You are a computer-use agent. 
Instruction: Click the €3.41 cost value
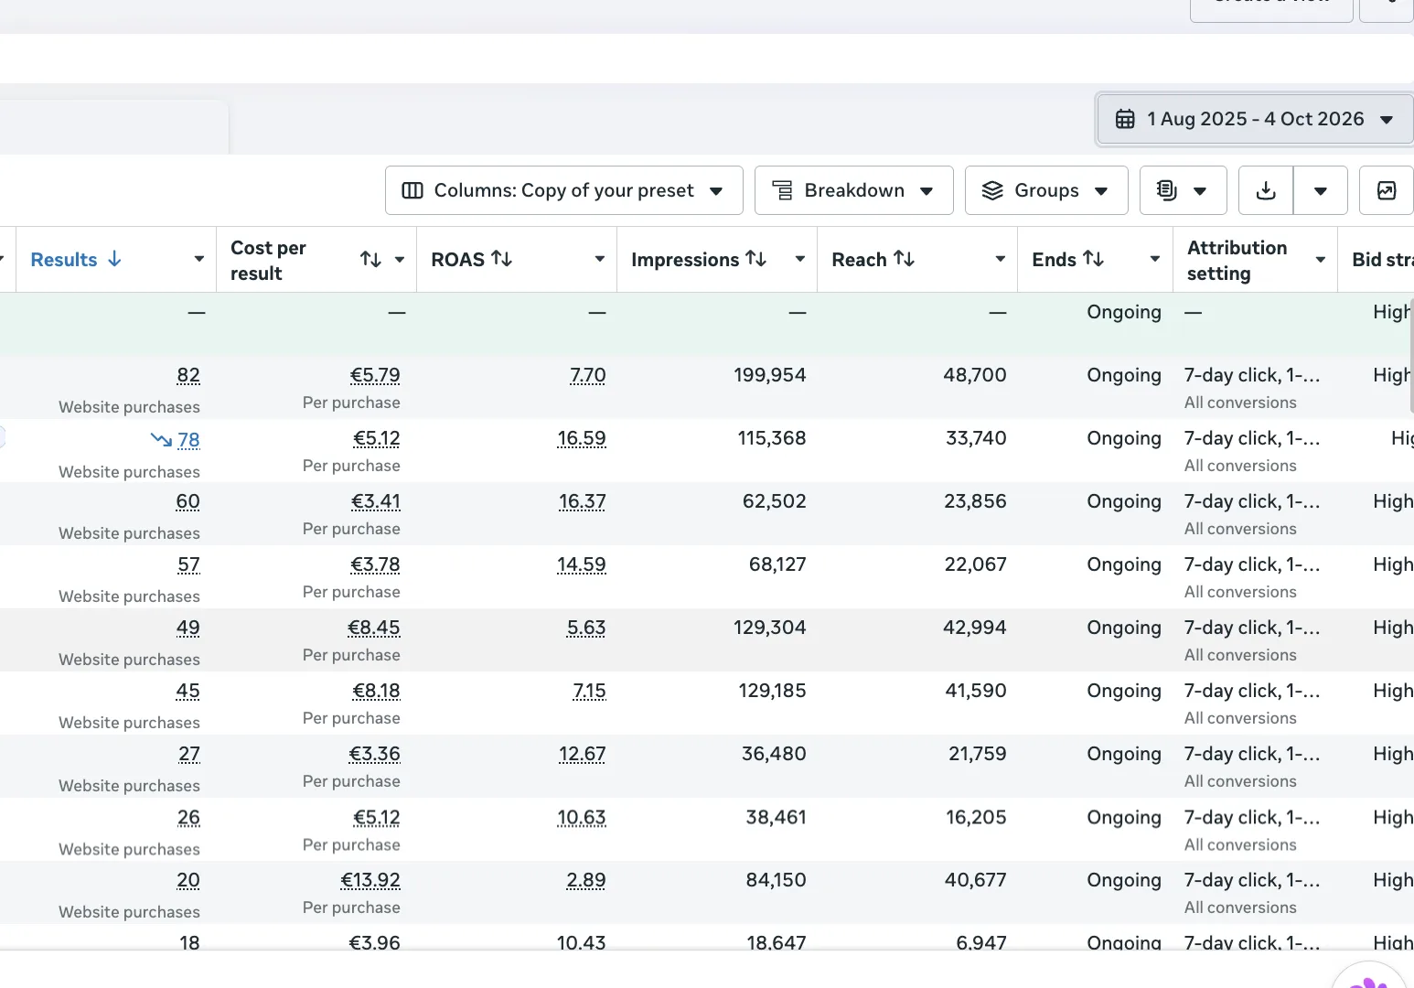[376, 501]
